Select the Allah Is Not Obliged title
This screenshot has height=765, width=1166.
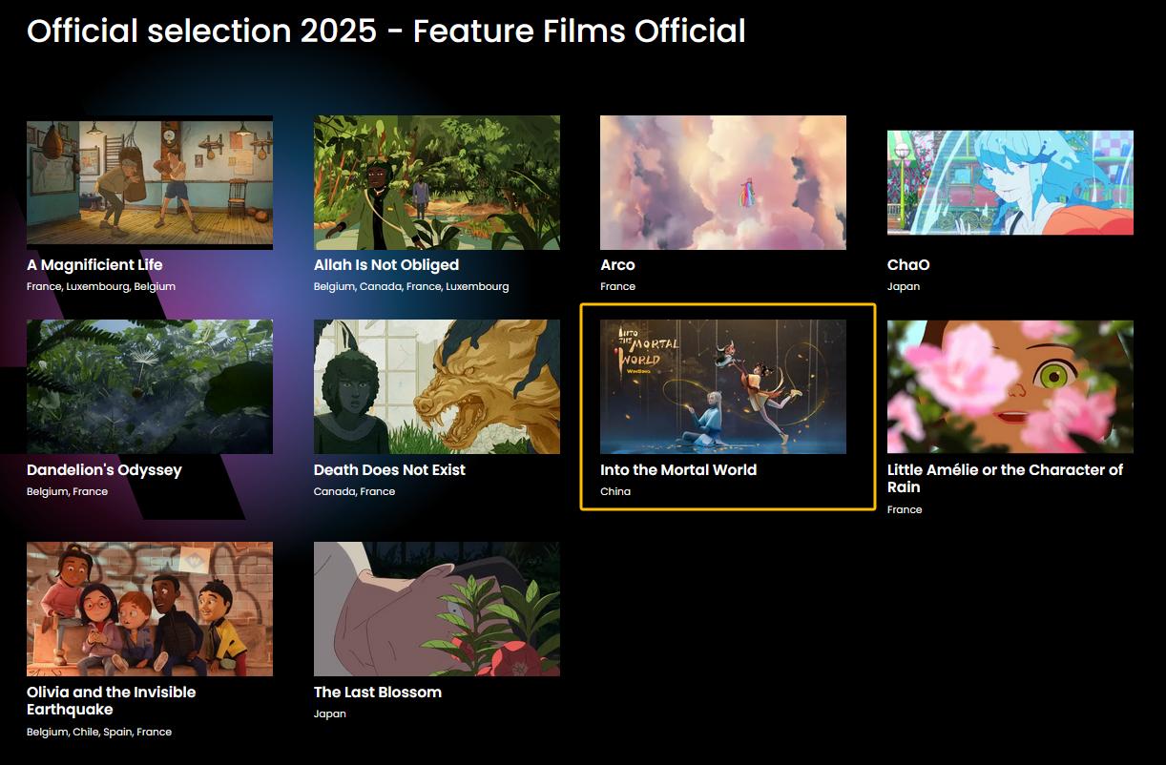click(x=386, y=265)
